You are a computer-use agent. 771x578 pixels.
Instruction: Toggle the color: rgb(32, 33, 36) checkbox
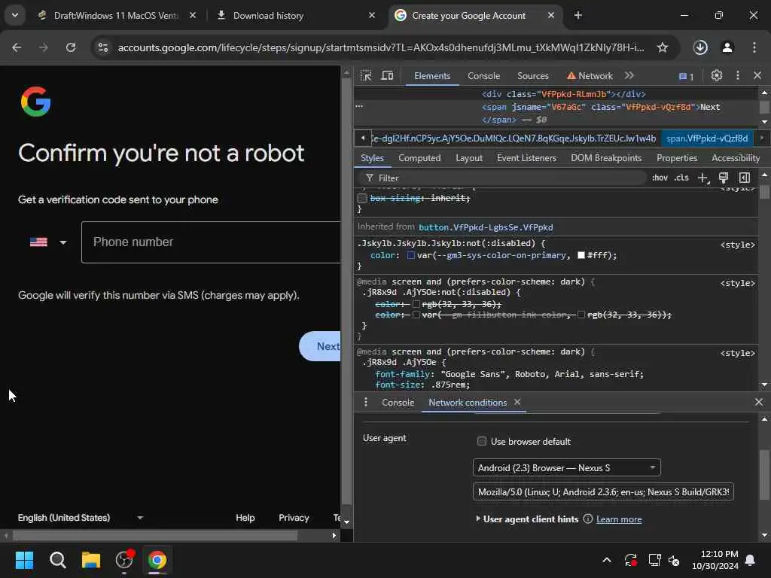[416, 304]
